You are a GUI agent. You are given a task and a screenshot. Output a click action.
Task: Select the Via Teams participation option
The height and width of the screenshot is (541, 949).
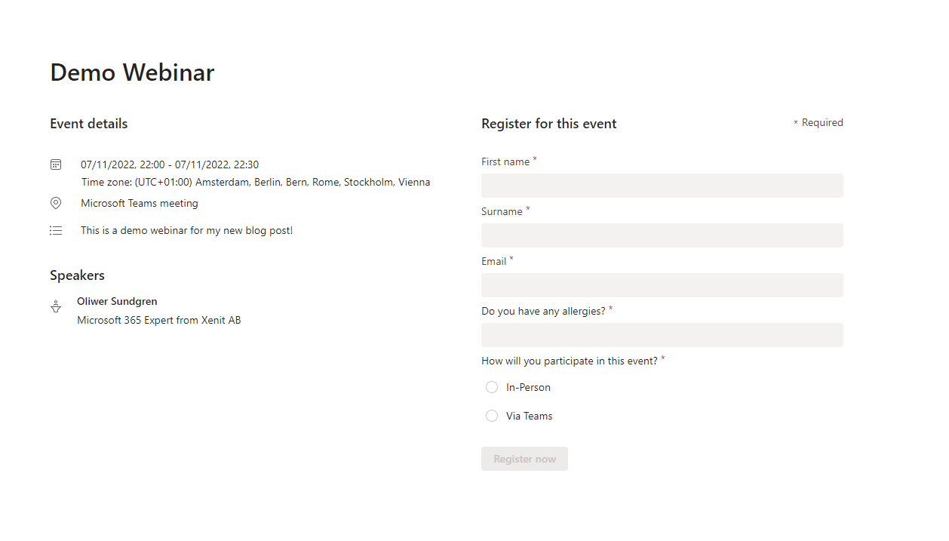click(x=492, y=416)
